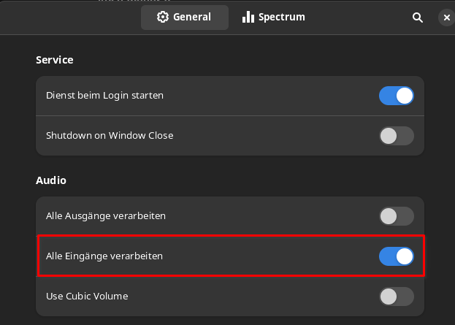The width and height of the screenshot is (455, 325).
Task: Click the Audio section heading
Action: click(x=51, y=180)
